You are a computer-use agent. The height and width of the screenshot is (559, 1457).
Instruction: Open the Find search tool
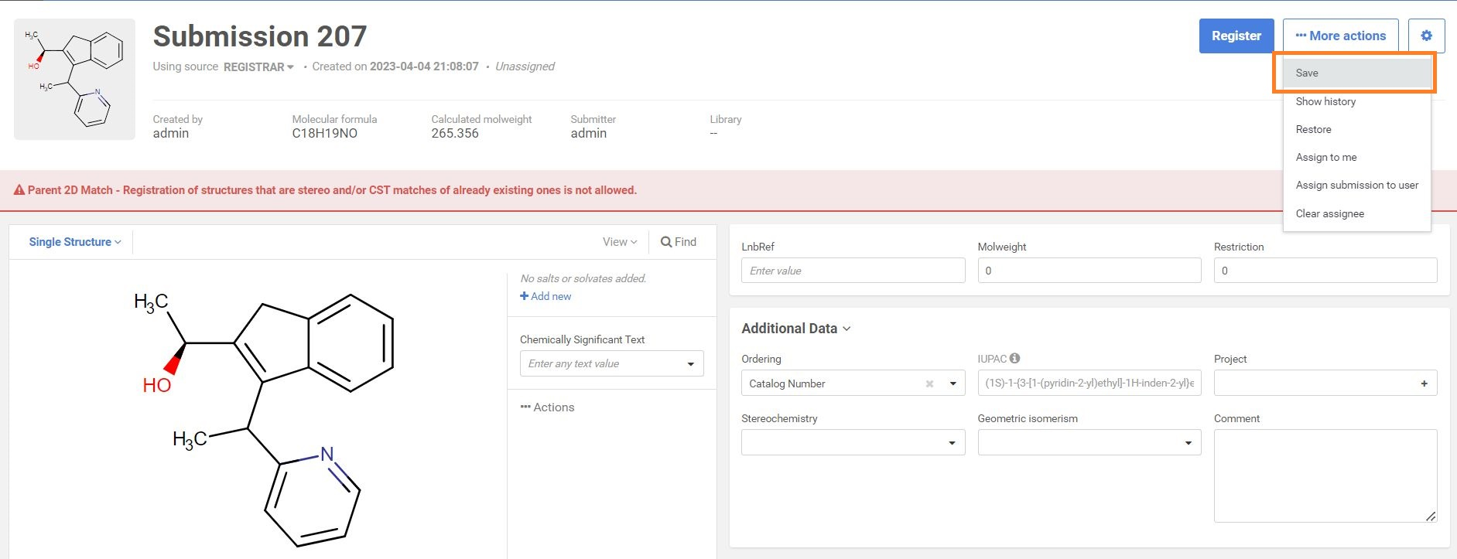[x=678, y=242]
